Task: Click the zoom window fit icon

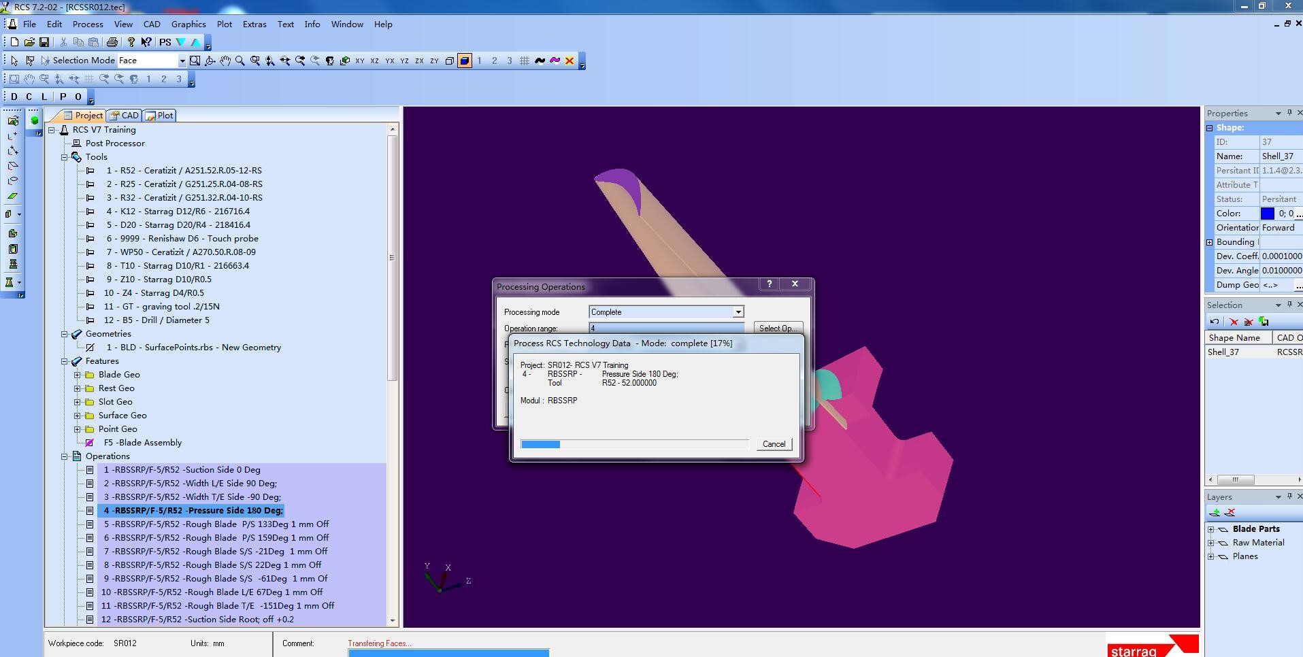Action: click(195, 61)
